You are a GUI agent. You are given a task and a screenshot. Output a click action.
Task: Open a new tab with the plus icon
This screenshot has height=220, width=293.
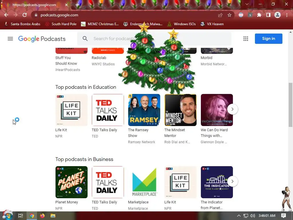77,5
